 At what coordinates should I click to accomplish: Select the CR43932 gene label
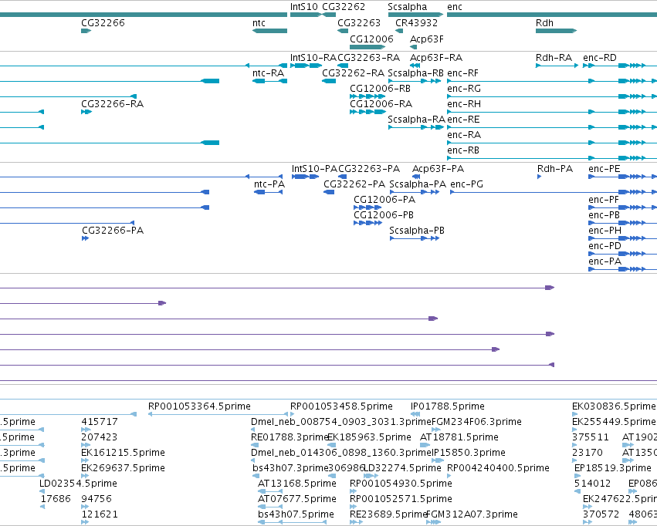(416, 22)
